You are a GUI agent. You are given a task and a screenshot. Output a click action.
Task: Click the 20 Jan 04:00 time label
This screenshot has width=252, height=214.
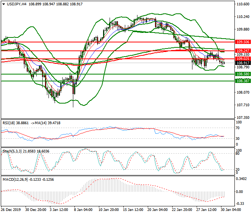click(x=157, y=210)
